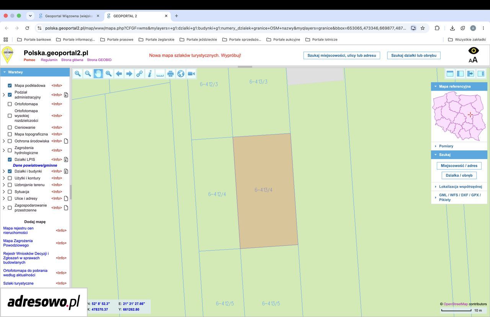Toggle top header panel layout icon
This screenshot has height=317, width=490.
(450, 74)
